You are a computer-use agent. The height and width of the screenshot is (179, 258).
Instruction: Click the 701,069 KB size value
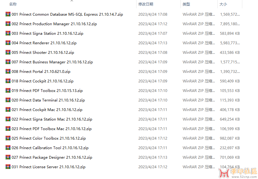pos(230,157)
